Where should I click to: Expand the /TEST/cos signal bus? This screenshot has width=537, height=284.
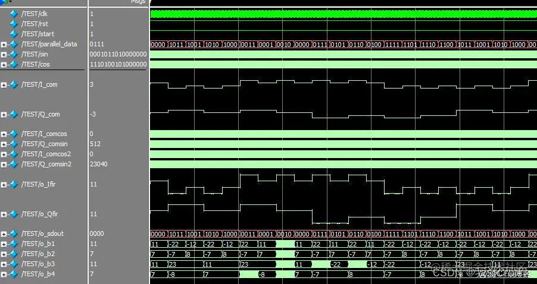pos(4,65)
